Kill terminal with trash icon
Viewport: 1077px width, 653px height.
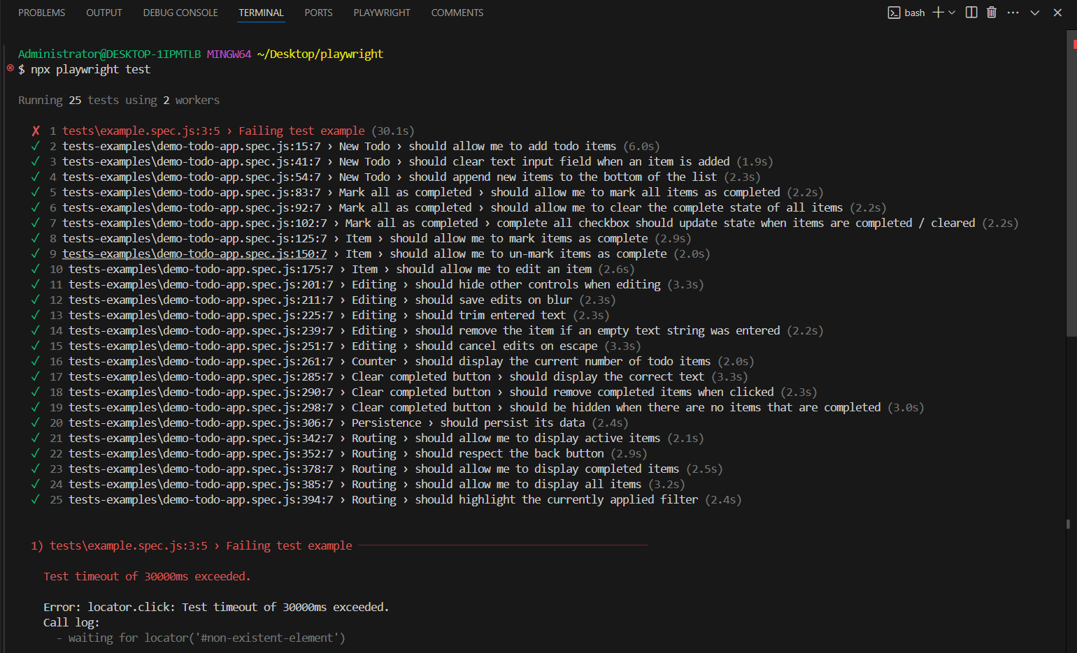[992, 13]
